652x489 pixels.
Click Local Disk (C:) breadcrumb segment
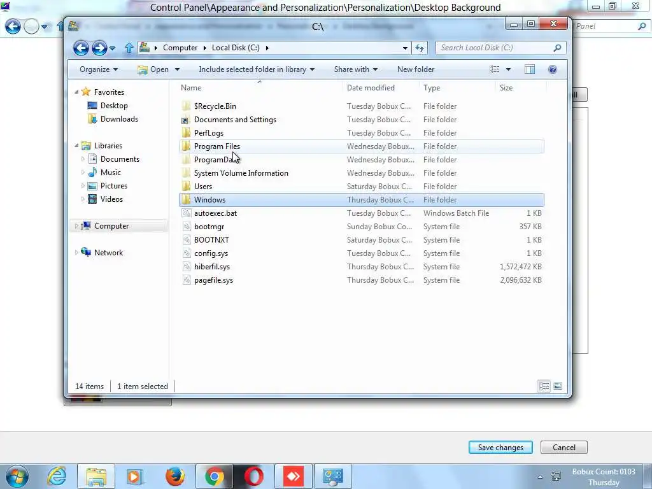236,48
